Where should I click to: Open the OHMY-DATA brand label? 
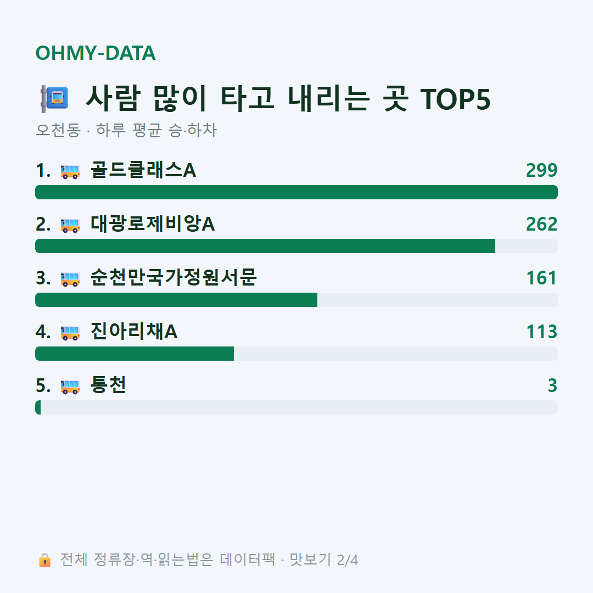(96, 53)
